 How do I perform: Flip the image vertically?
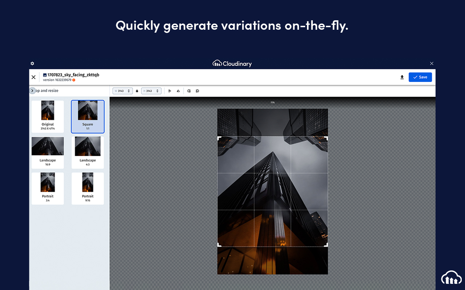(170, 91)
